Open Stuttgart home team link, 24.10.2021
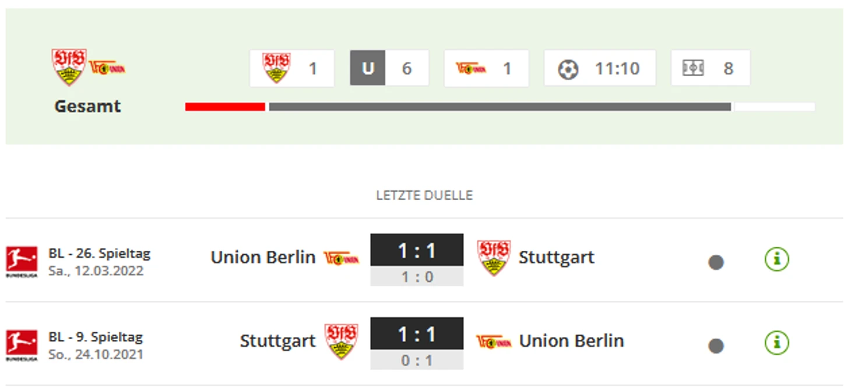 coord(277,341)
